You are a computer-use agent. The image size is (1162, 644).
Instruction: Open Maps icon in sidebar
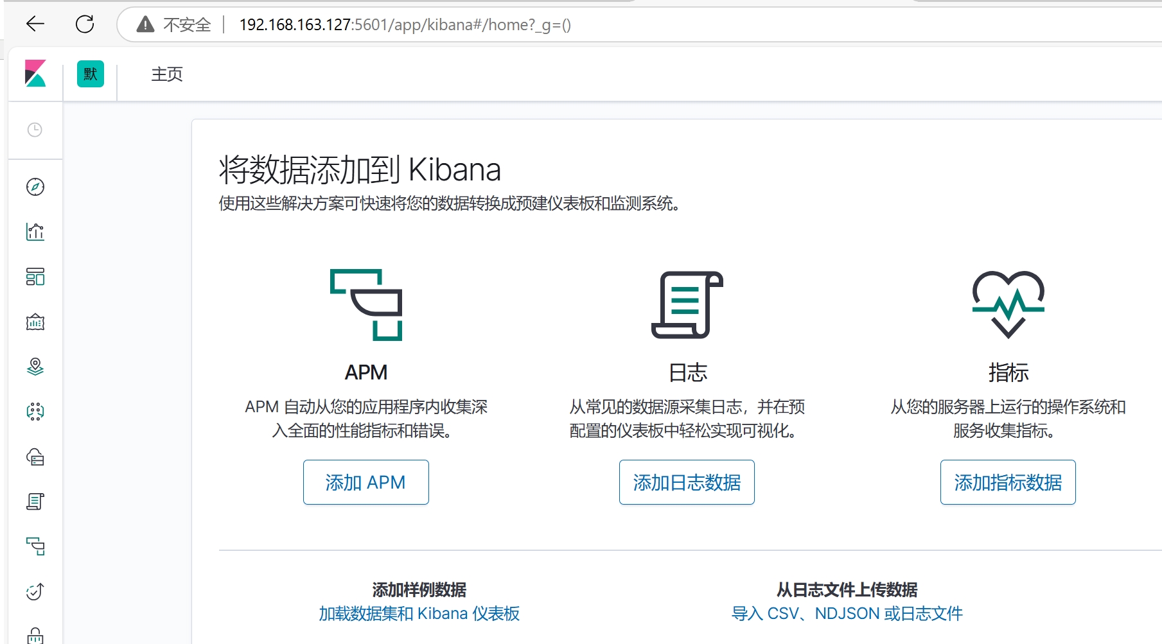(x=35, y=367)
